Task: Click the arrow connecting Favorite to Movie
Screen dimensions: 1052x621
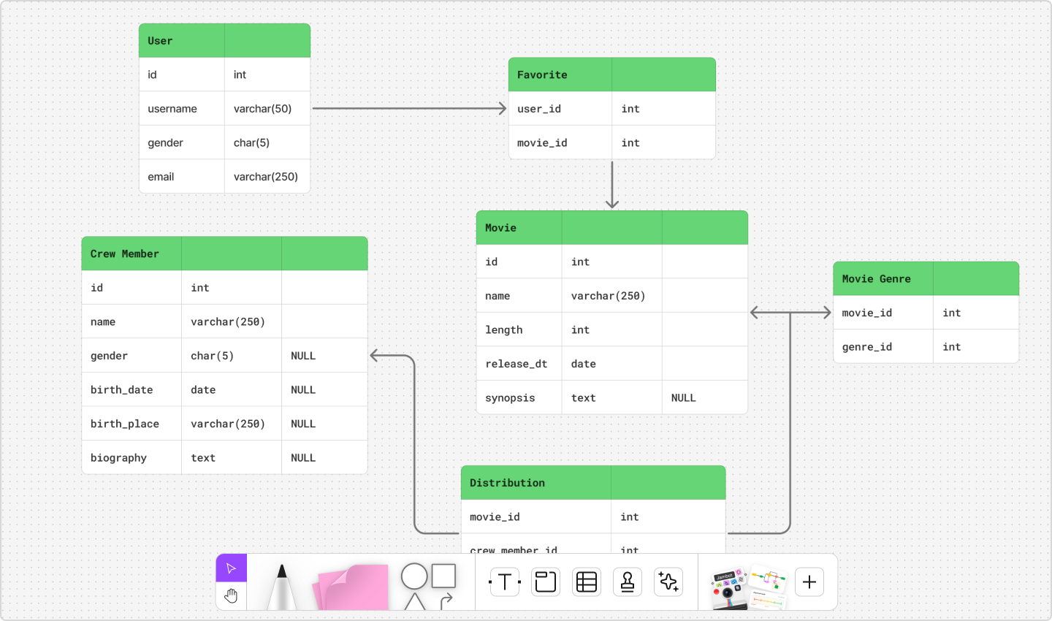Action: pos(611,183)
